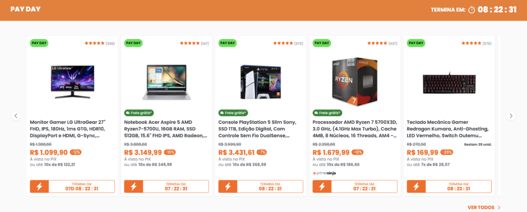View star rating reviews of PlayStation 5 (573)
527x212 pixels.
(x=288, y=43)
